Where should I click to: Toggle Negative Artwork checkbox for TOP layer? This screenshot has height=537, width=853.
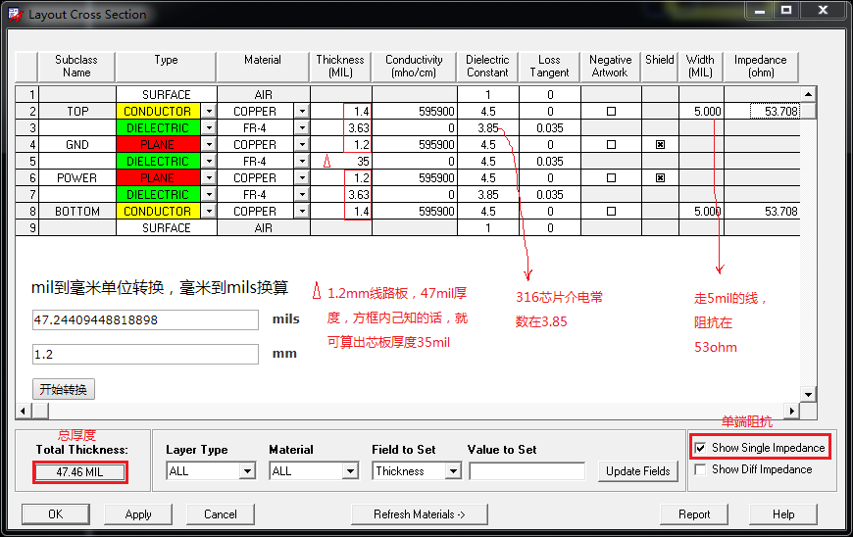(x=611, y=112)
